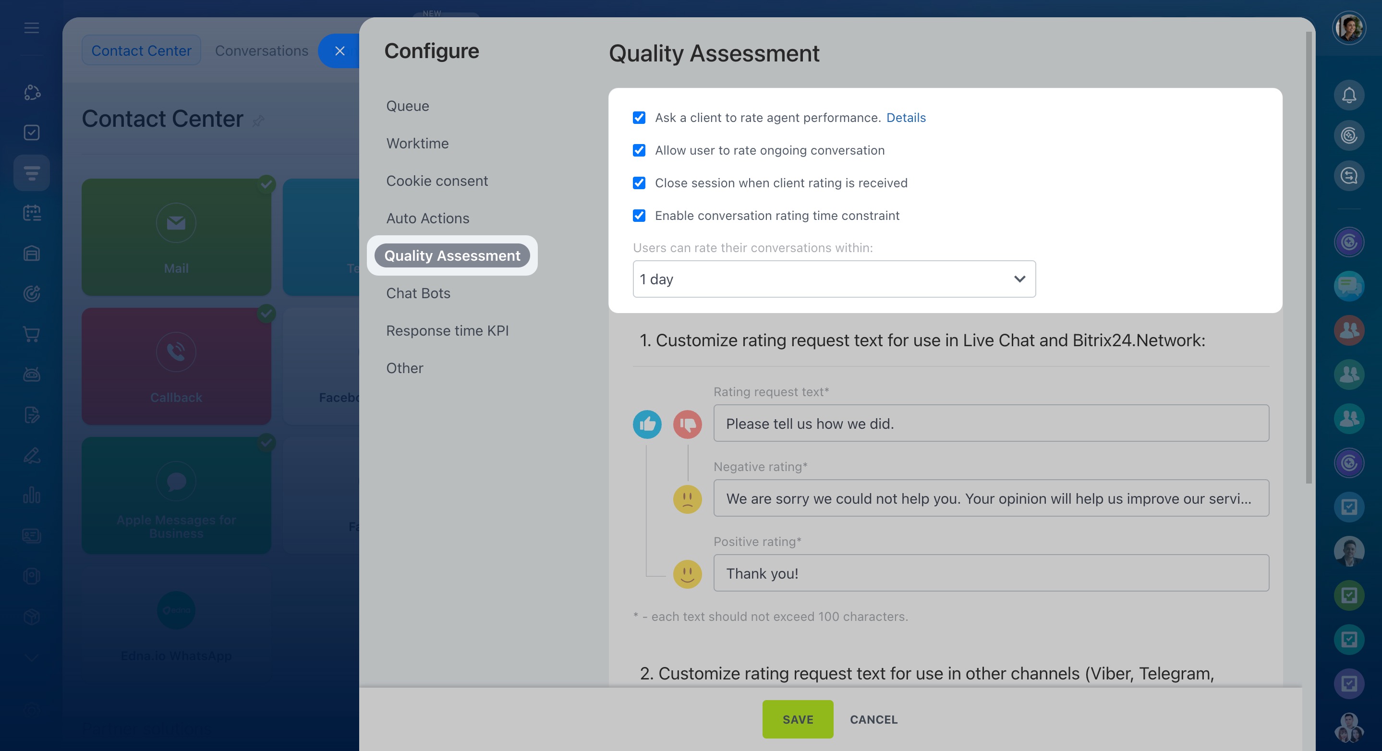Select the Auto Actions section

coord(427,218)
